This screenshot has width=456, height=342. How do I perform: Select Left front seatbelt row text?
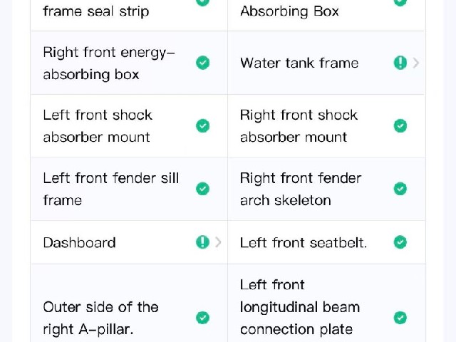pyautogui.click(x=304, y=243)
